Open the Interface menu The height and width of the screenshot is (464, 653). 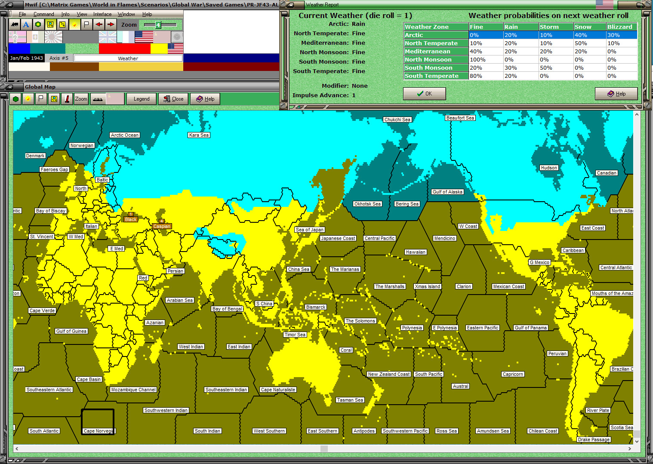pos(102,14)
